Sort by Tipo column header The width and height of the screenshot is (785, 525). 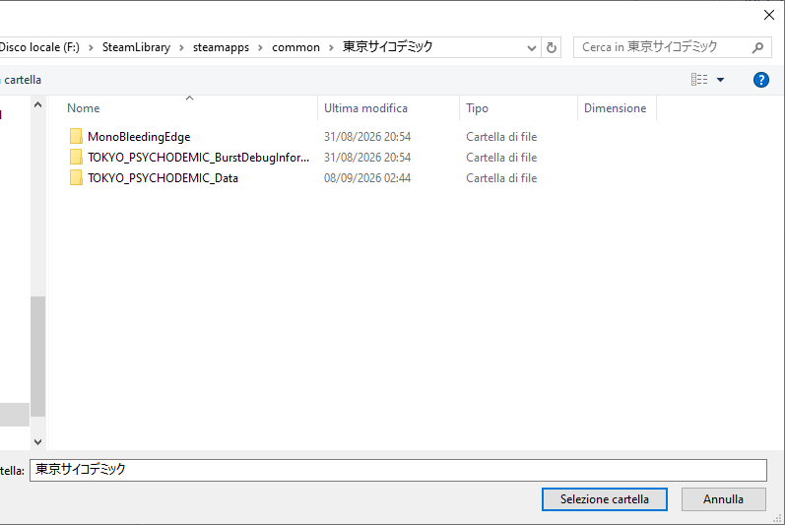pyautogui.click(x=477, y=108)
